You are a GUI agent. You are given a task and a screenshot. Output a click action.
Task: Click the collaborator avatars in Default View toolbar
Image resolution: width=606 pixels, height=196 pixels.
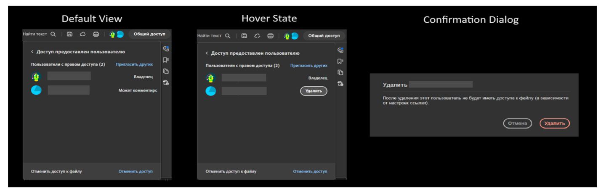coord(117,34)
